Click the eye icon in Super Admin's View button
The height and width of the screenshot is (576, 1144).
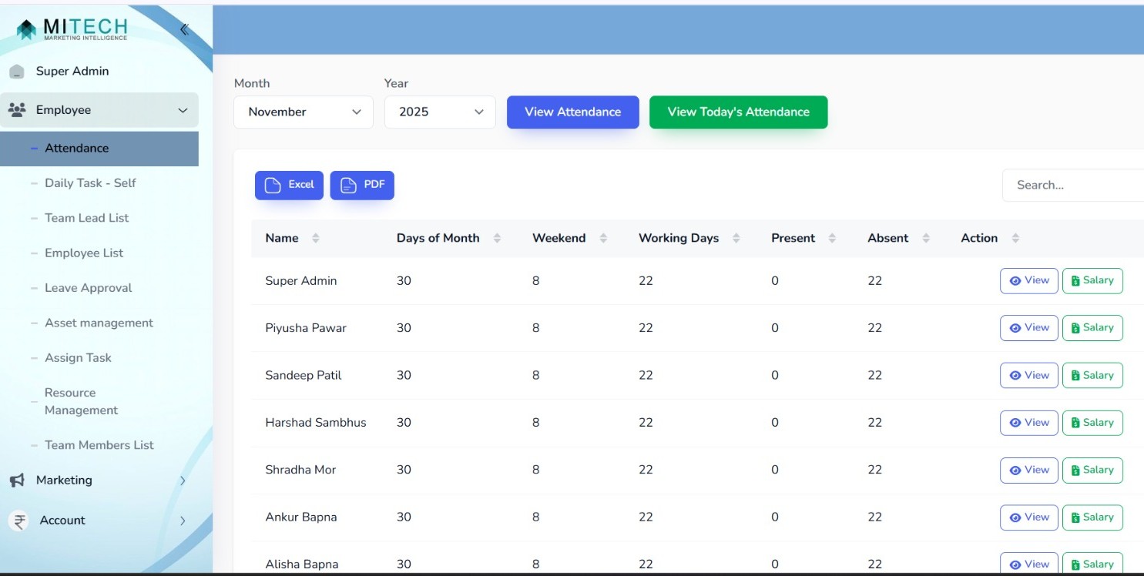(x=1013, y=280)
